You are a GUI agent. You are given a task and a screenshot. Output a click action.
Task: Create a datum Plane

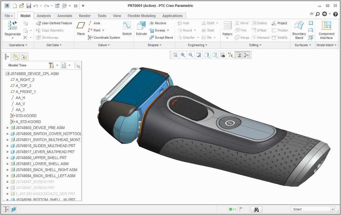81,28
